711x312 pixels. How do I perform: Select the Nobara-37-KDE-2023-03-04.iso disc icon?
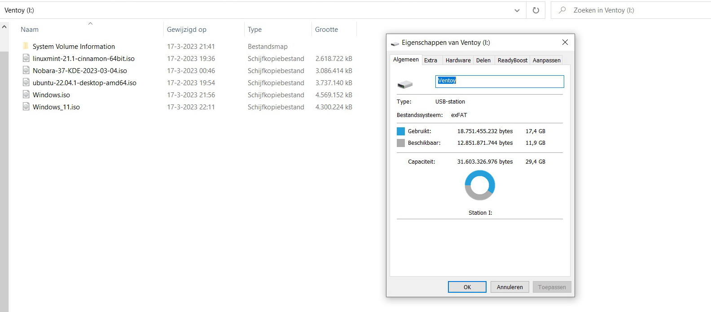pyautogui.click(x=26, y=70)
